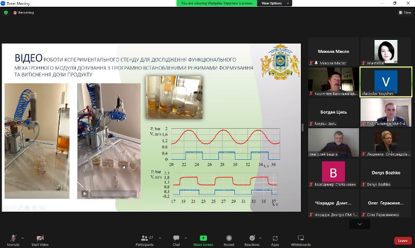Viewport: 415px width, 248px height.
Task: Select Denys Bozhko participant tile
Action: (385, 173)
